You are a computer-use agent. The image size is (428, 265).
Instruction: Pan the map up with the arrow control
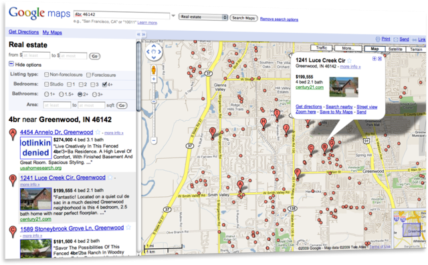click(x=154, y=46)
